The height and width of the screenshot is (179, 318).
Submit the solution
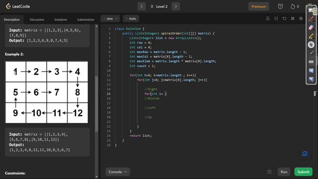tap(303, 172)
